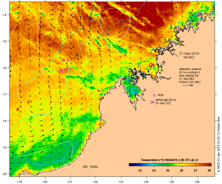The image size is (222, 184).
Task: Click the longitude label 125
Action: tap(172, 182)
